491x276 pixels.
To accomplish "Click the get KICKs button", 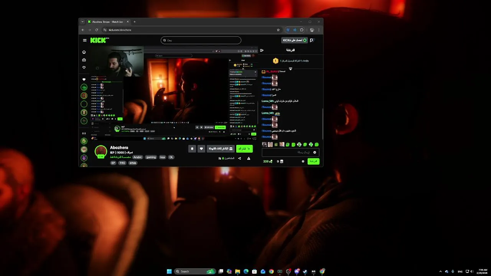I will click(295, 40).
